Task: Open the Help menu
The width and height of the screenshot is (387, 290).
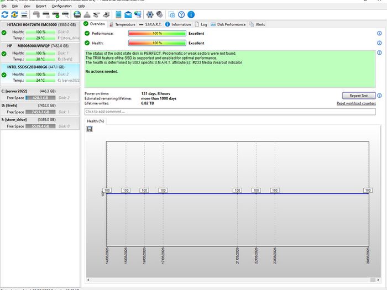Action: [81, 6]
